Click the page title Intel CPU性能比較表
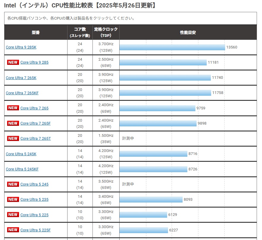262x240 pixels. (80, 6)
